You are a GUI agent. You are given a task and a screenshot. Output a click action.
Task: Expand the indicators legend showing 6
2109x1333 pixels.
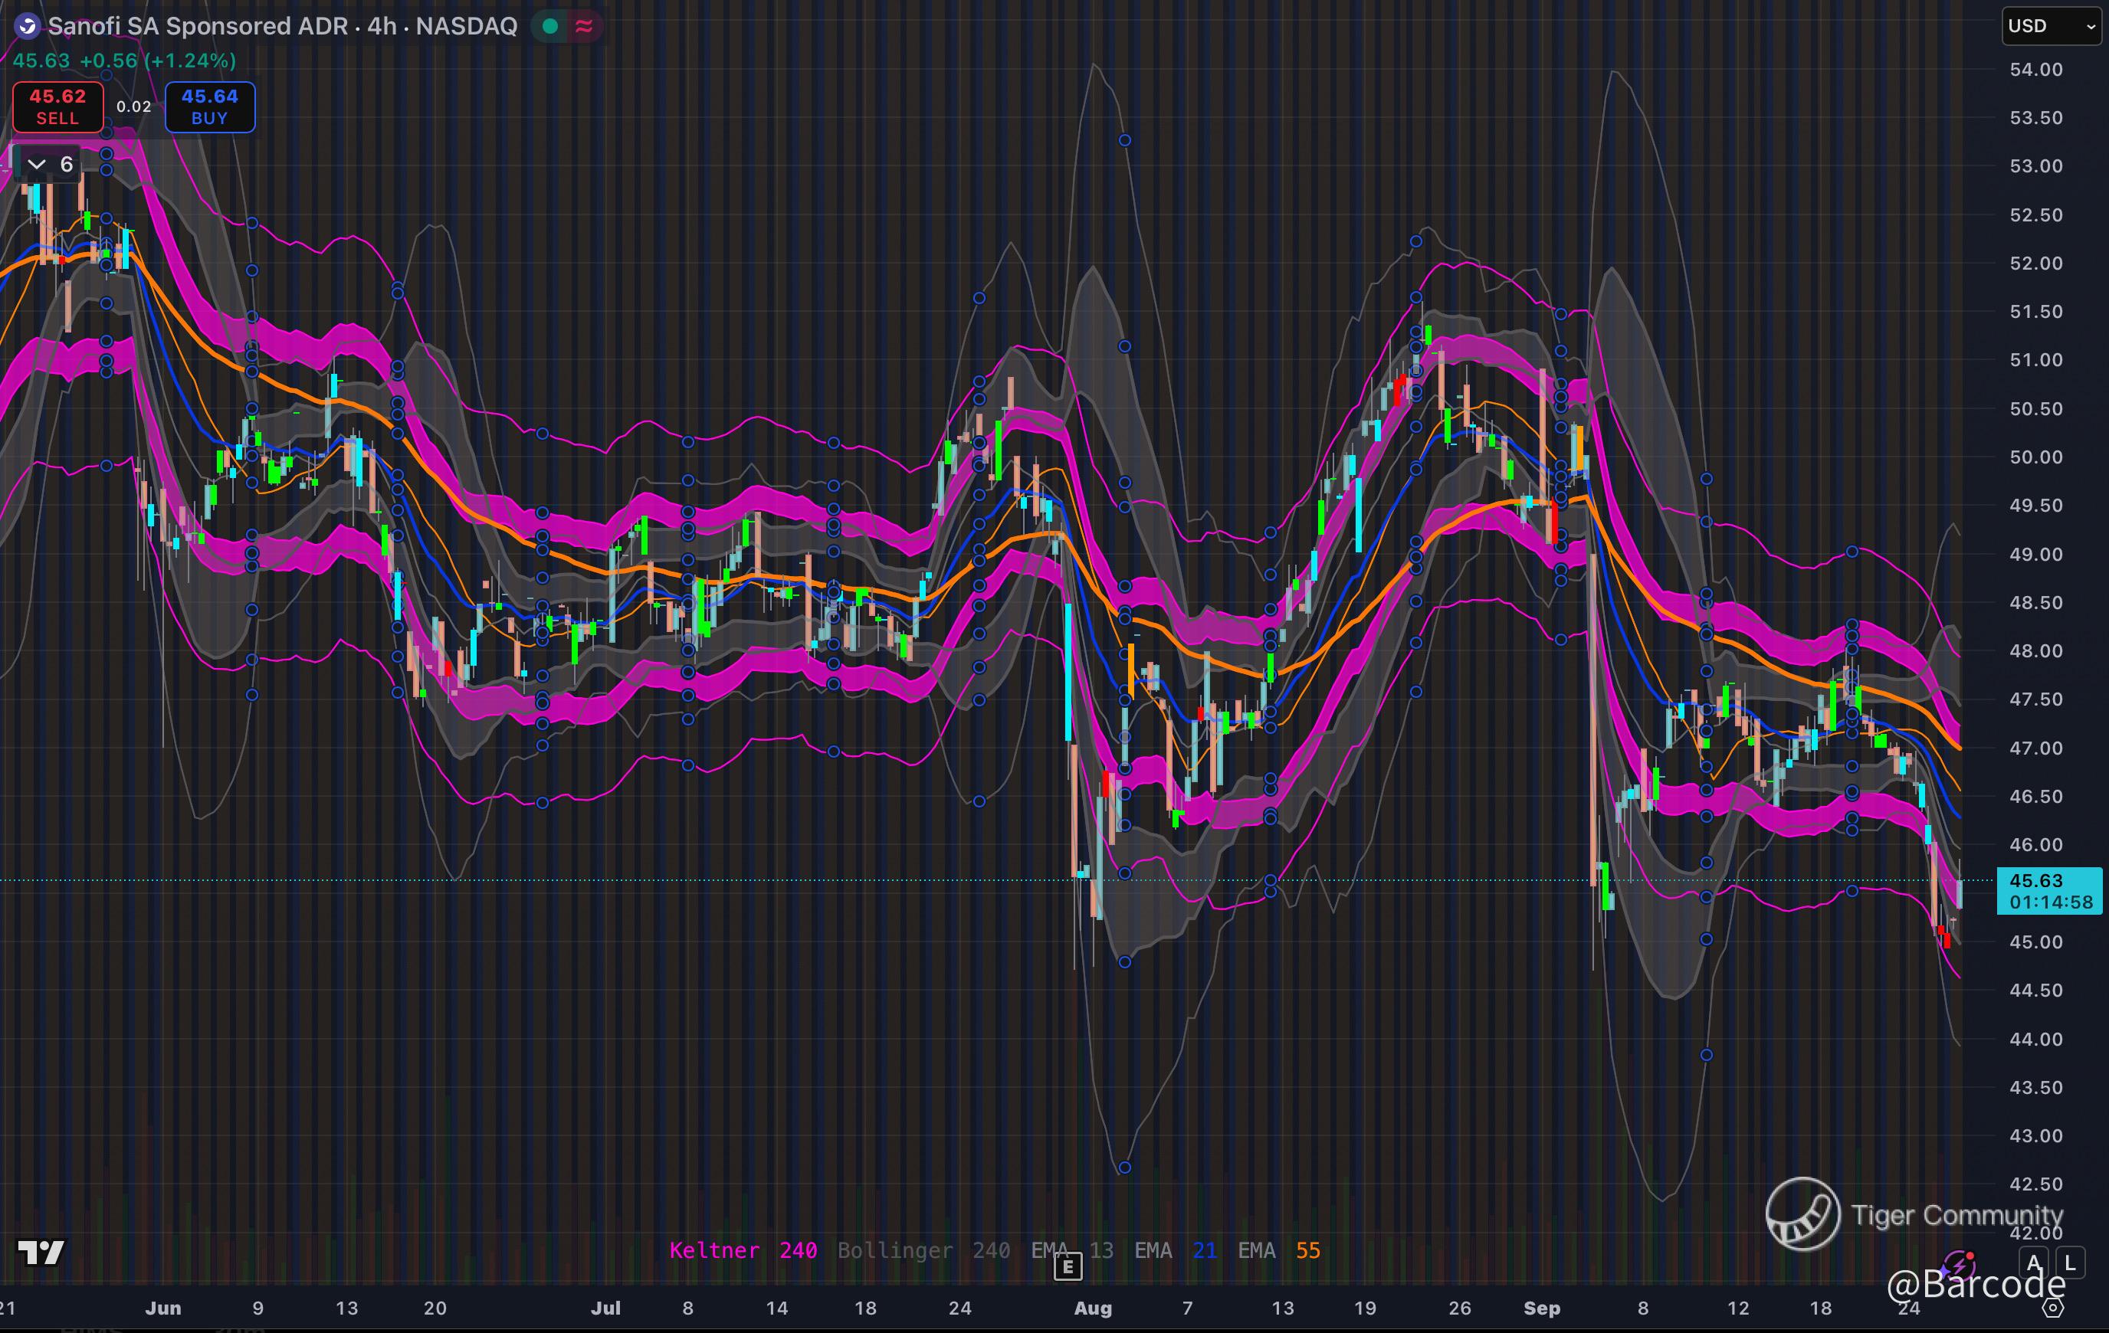(50, 164)
